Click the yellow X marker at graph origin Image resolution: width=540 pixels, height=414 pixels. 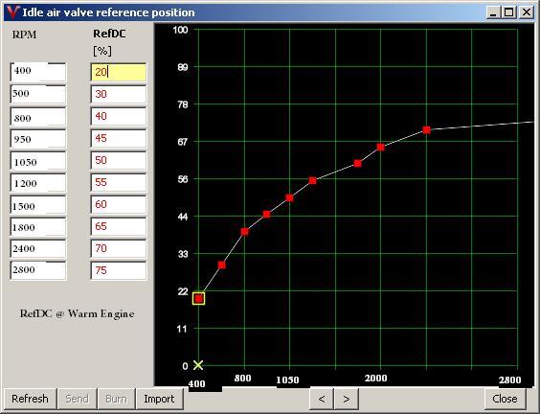point(198,365)
